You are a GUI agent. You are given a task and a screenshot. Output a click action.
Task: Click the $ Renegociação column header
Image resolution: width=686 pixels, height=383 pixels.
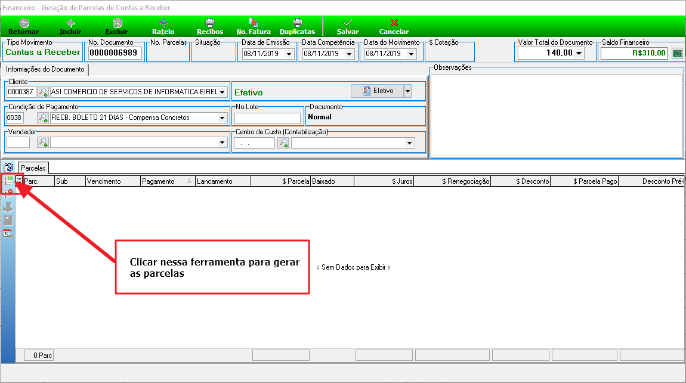(452, 181)
